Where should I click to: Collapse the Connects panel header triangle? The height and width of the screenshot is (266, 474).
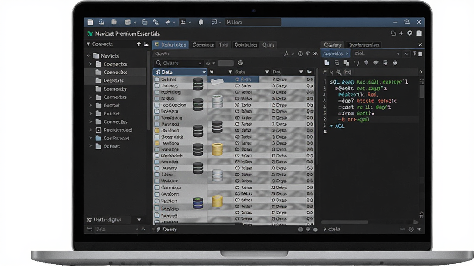[88, 44]
